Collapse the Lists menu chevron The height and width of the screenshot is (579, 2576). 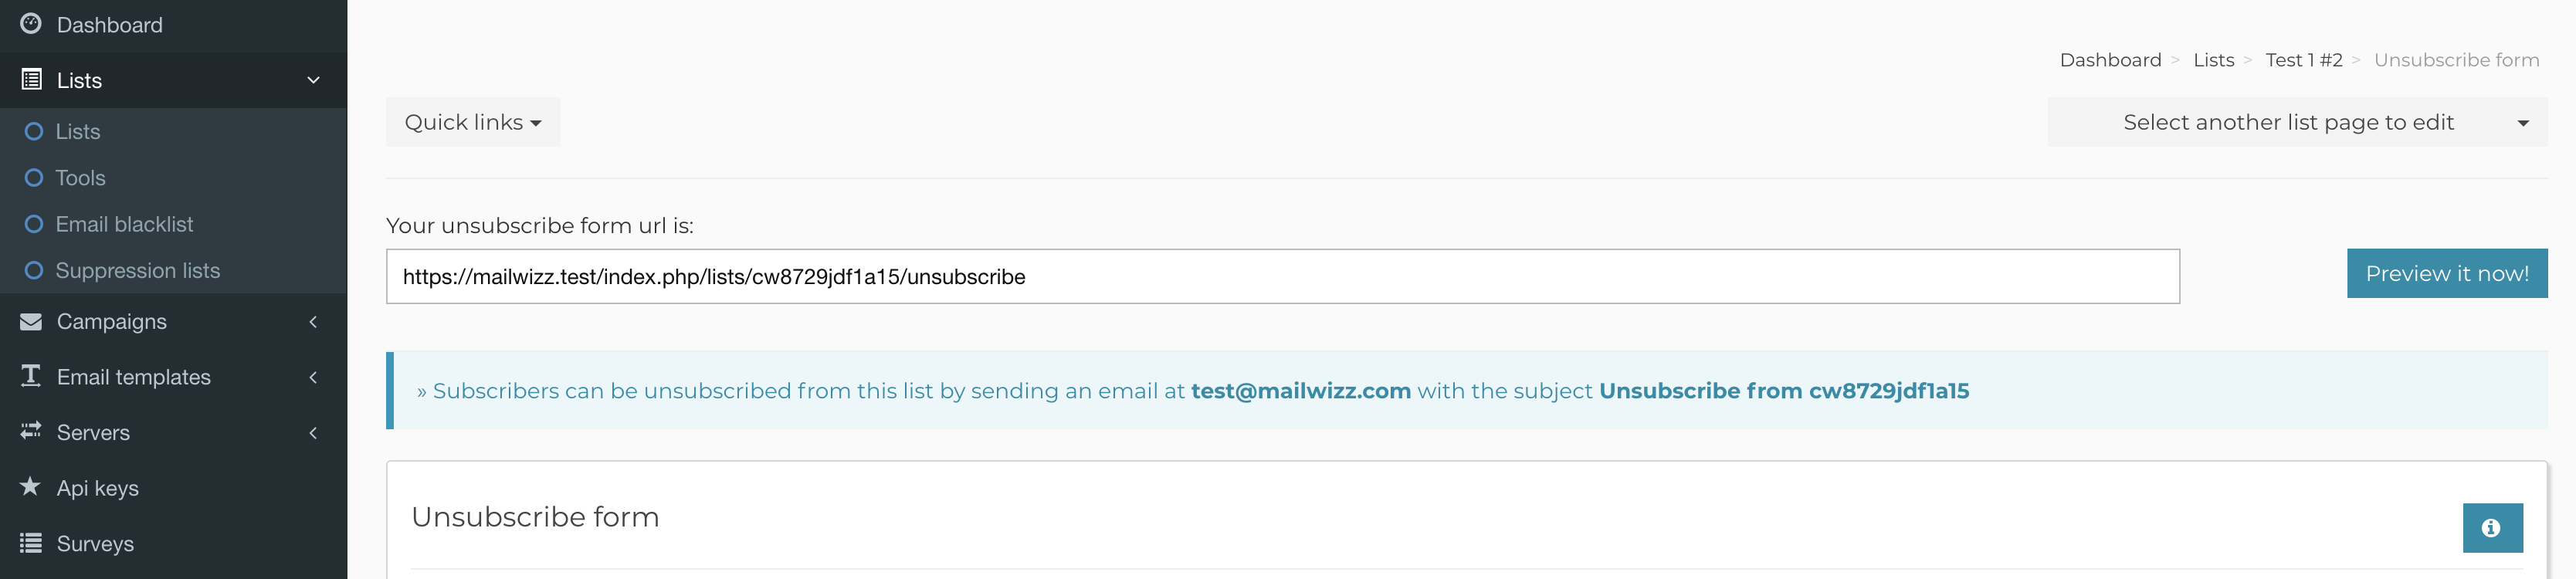[313, 80]
